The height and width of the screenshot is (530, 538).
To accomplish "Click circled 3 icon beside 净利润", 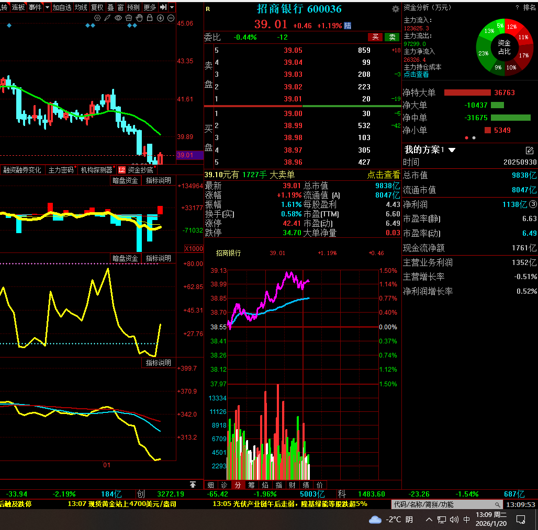I will (x=533, y=204).
